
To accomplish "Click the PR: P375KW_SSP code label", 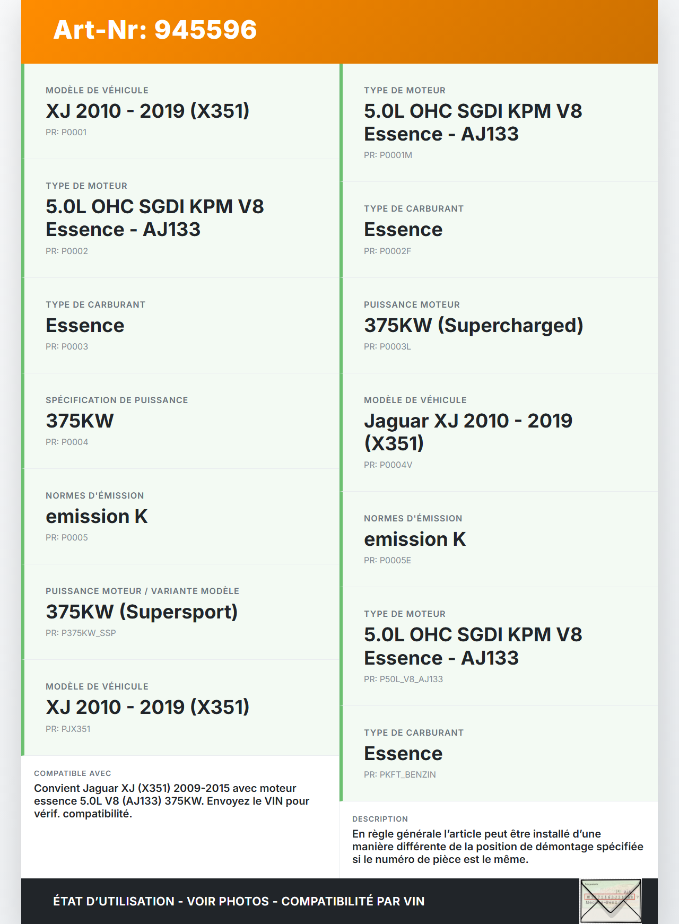I will click(81, 633).
